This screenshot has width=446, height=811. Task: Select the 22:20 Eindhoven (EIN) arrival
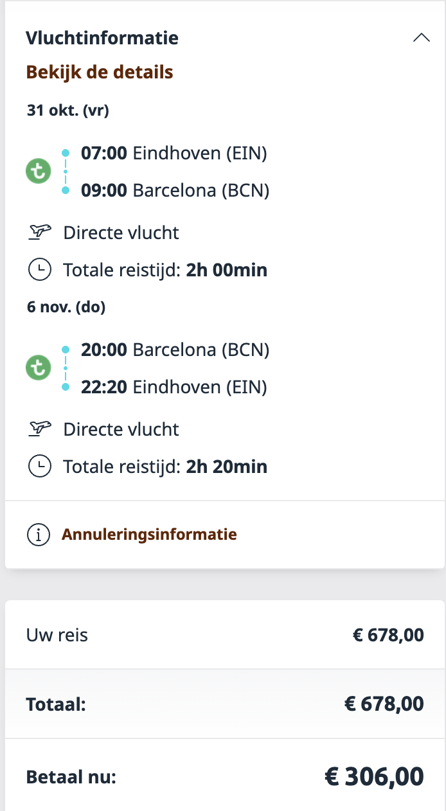coord(174,388)
